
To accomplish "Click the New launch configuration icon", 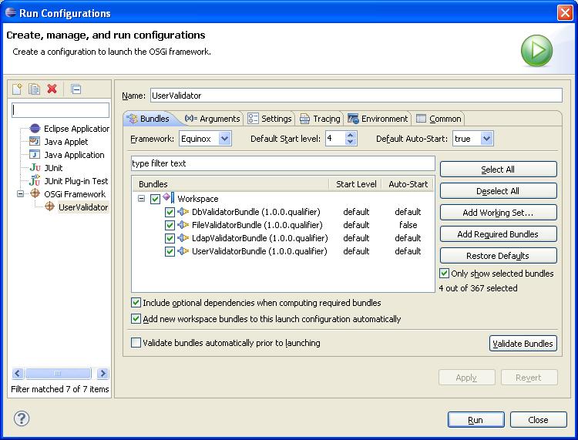I will 17,89.
